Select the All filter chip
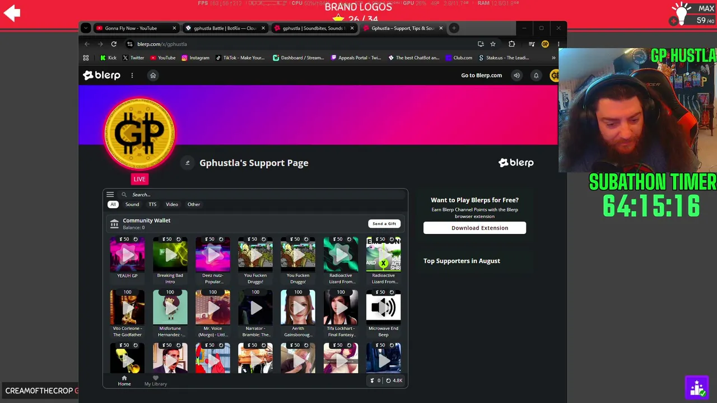717x403 pixels. tap(113, 204)
